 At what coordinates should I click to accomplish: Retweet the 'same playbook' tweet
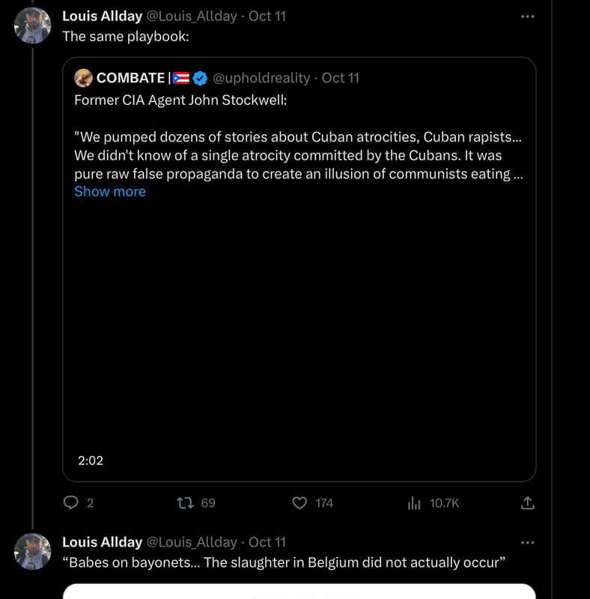click(185, 503)
